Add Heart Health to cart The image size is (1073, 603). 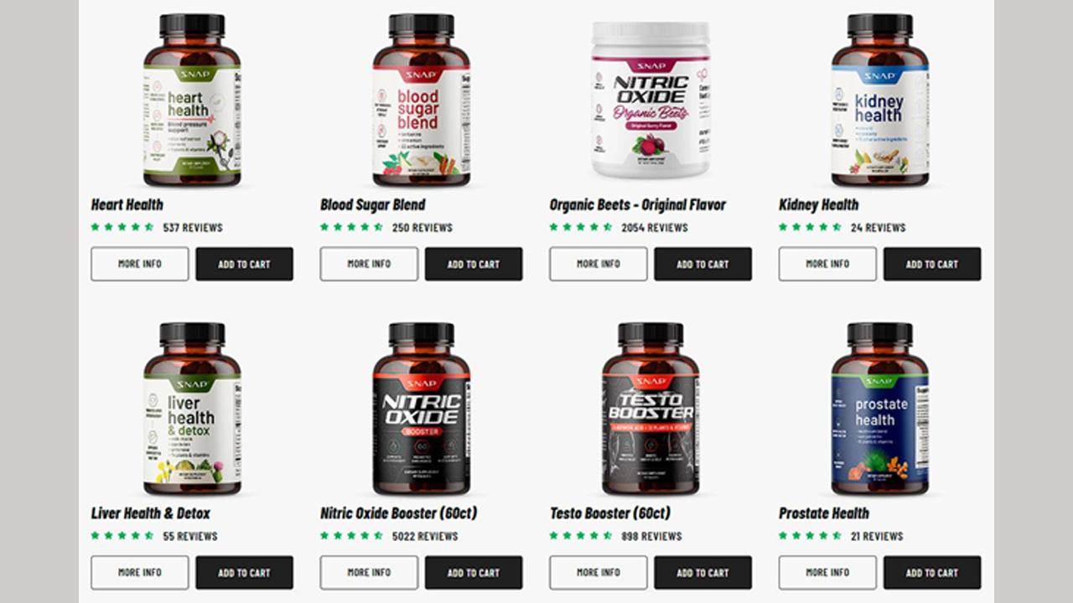click(245, 264)
